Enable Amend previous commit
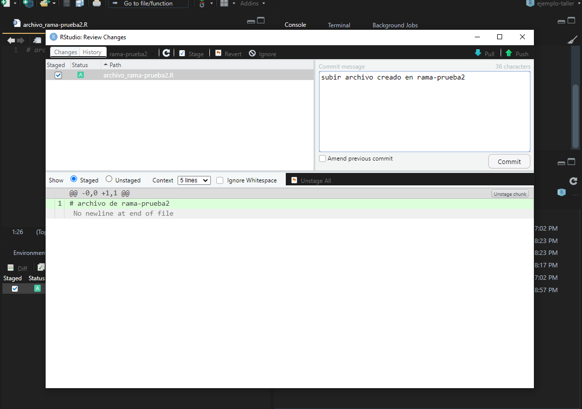Image resolution: width=582 pixels, height=409 pixels. pyautogui.click(x=323, y=159)
